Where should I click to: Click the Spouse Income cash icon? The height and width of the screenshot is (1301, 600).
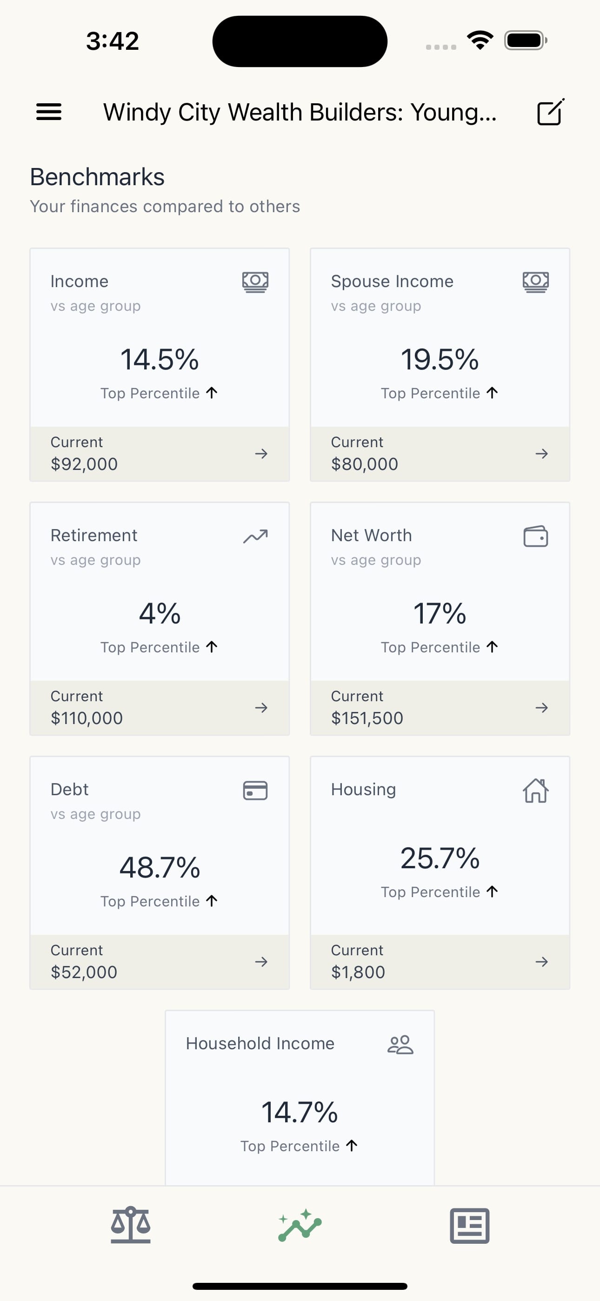pyautogui.click(x=535, y=282)
